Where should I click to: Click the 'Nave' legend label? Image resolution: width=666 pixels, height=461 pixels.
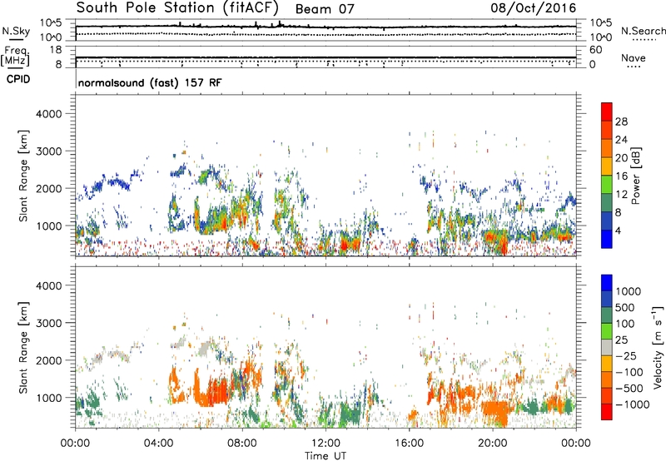[634, 58]
